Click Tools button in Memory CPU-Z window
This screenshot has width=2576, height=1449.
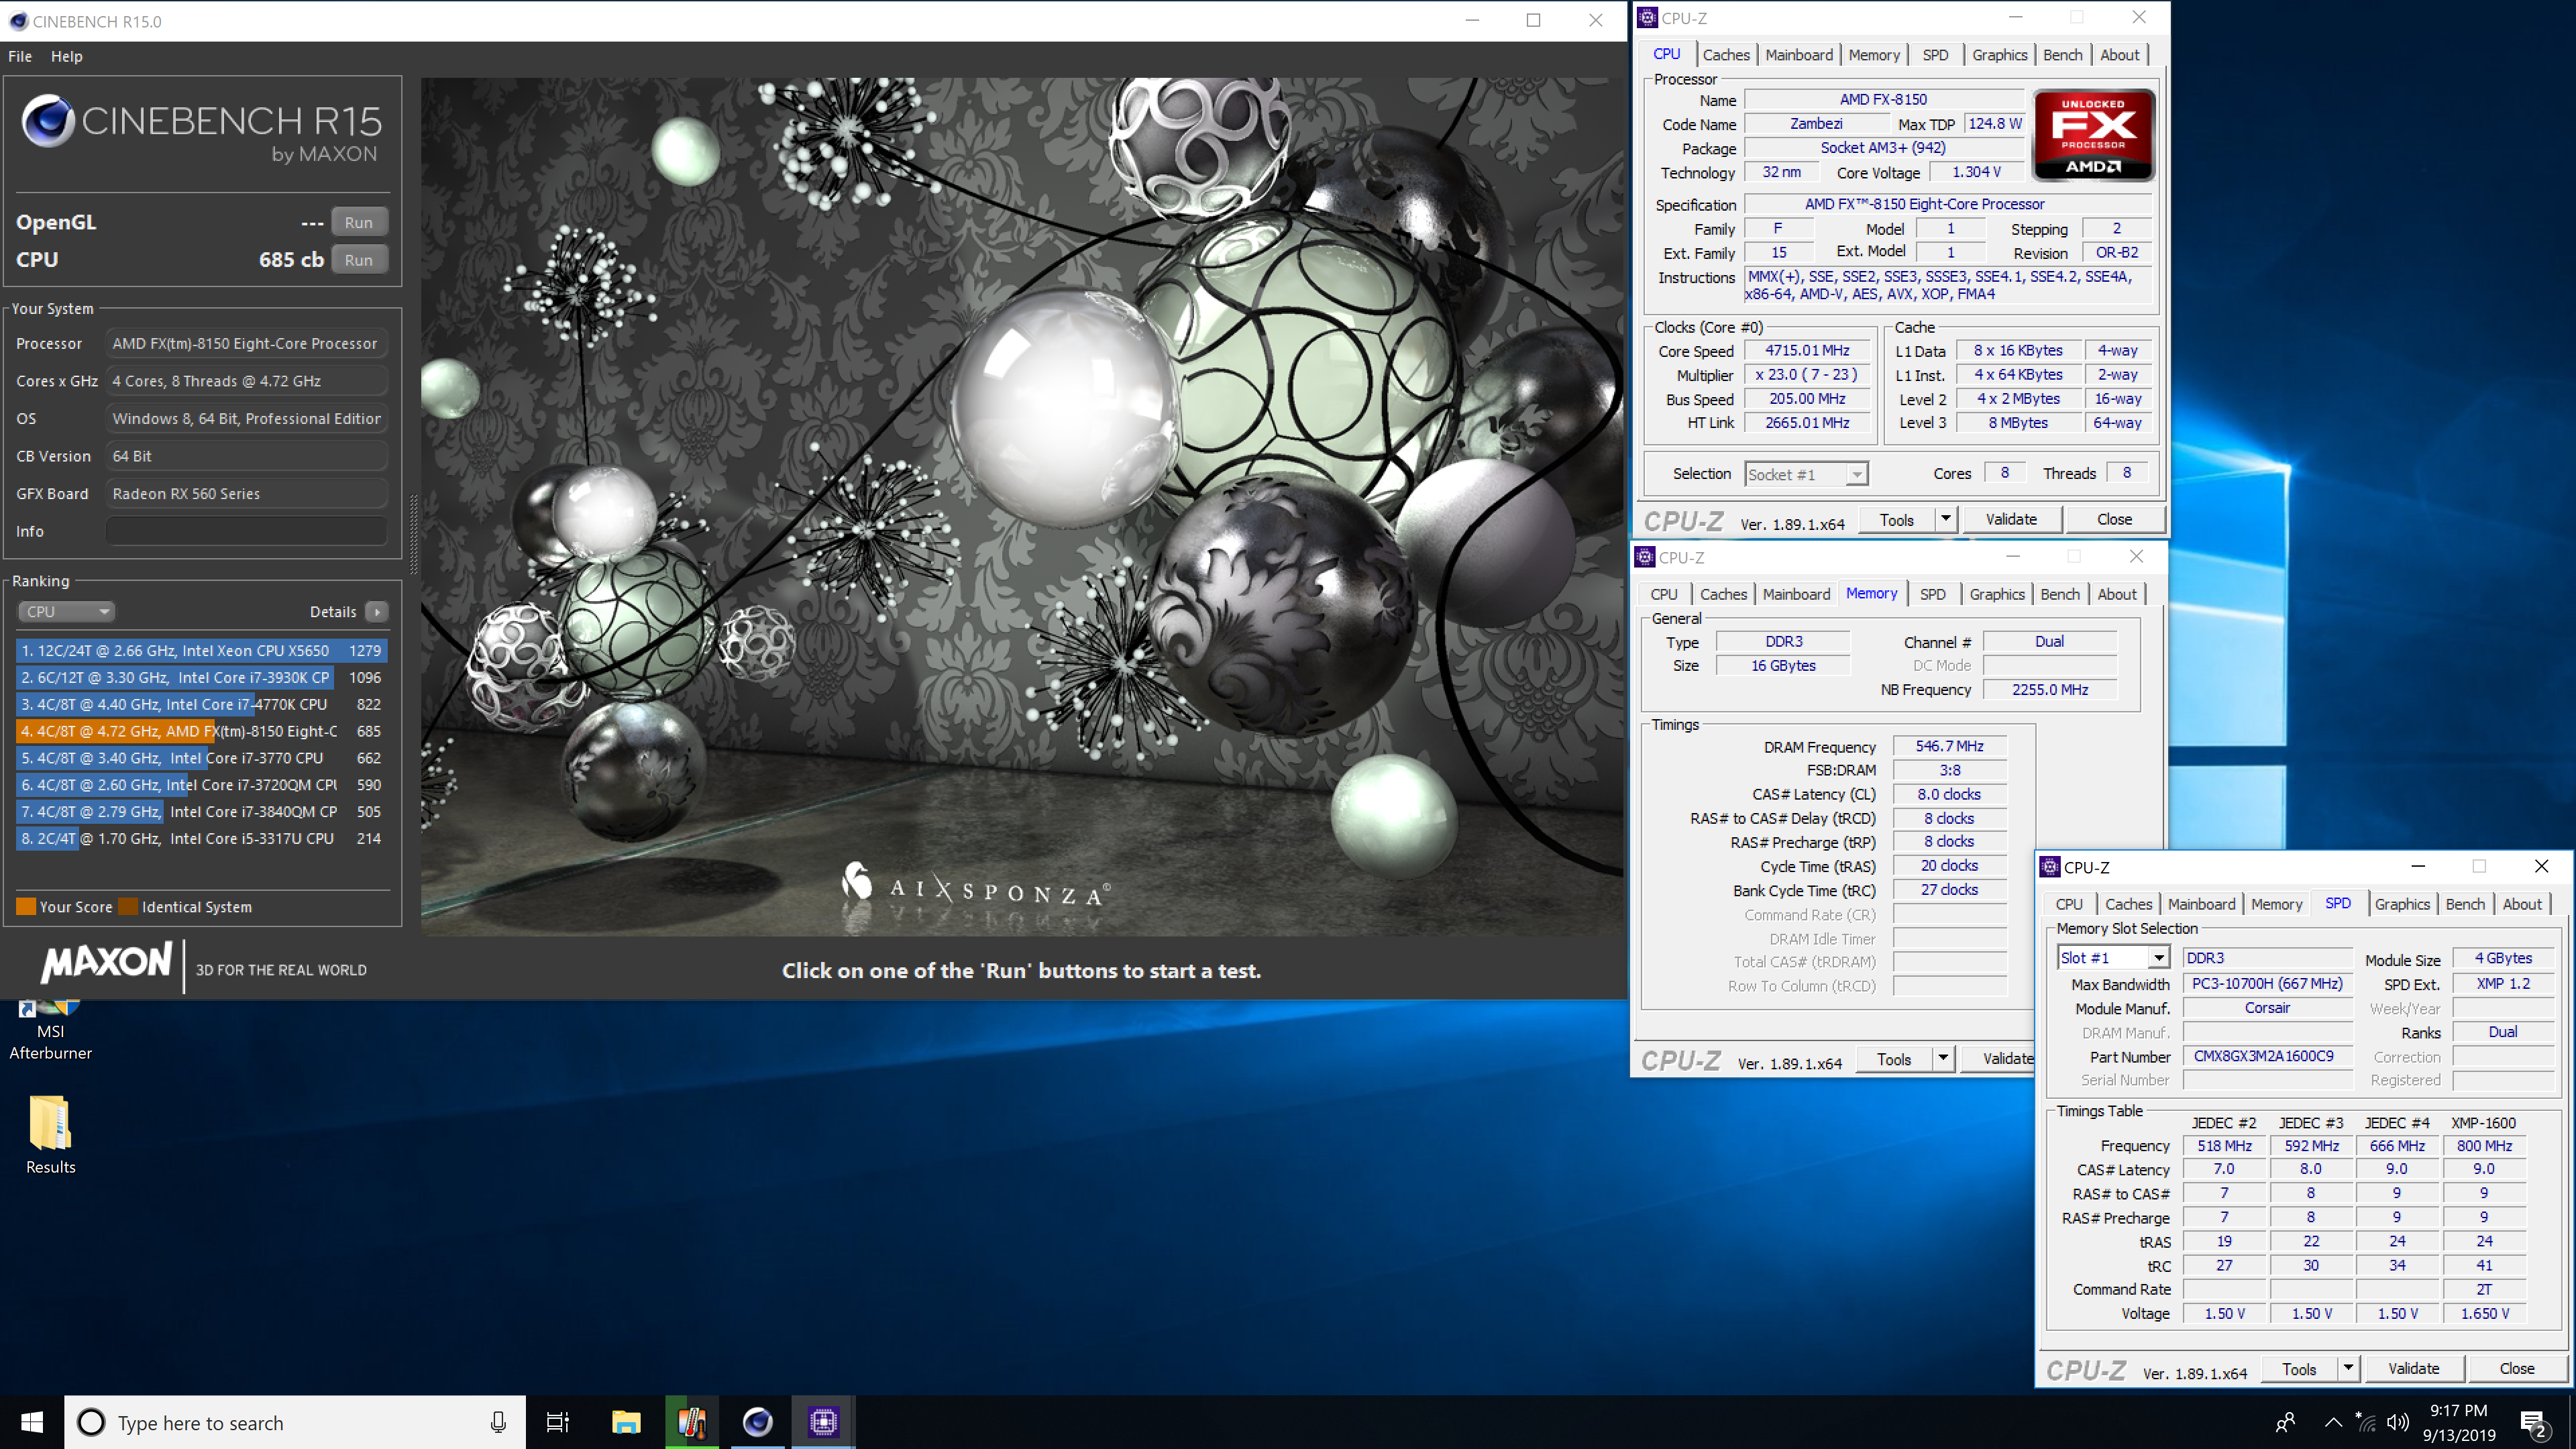click(1893, 1059)
